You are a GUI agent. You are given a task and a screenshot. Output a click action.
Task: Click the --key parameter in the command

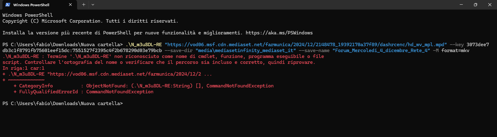pos(457,45)
